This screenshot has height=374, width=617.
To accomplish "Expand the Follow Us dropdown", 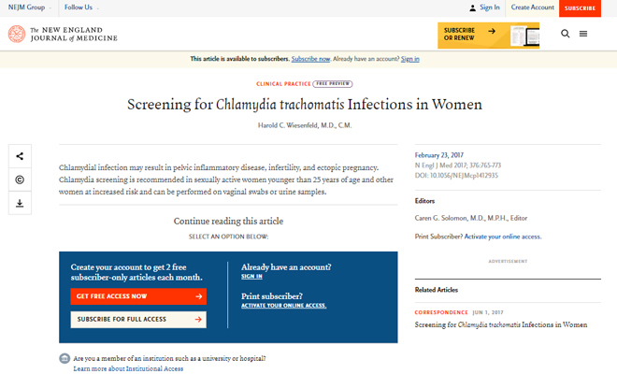I will click(x=81, y=7).
